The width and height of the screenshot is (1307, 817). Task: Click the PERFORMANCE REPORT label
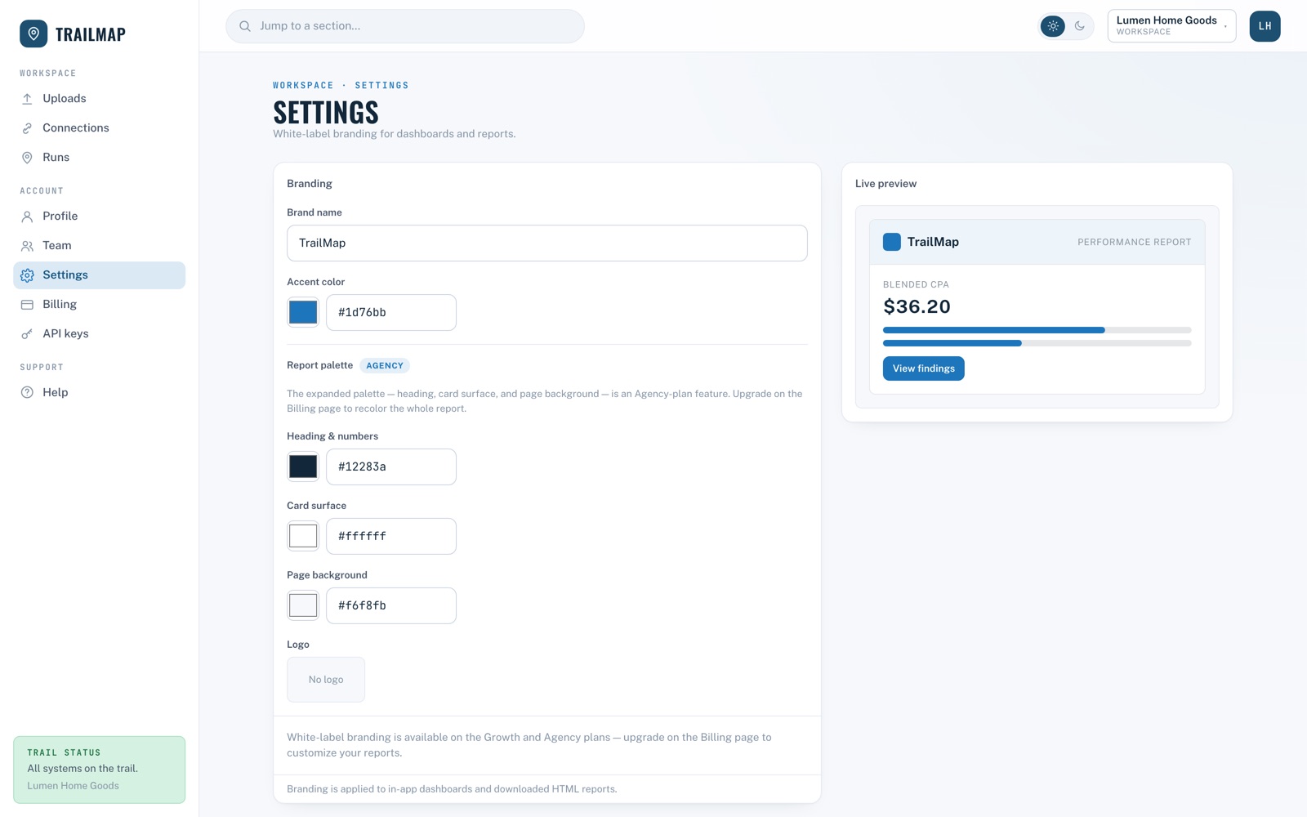[x=1134, y=242]
